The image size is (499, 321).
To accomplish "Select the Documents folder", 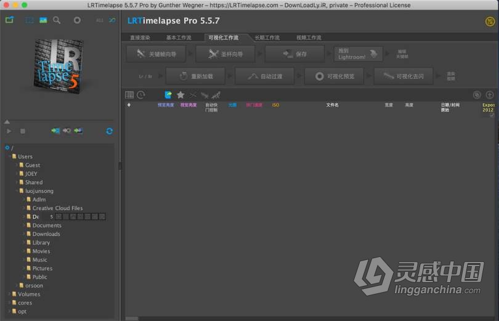I will point(47,226).
